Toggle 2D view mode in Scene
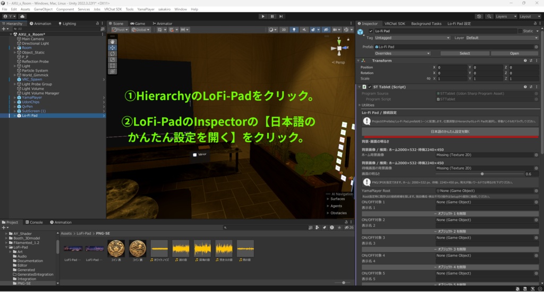 click(x=284, y=30)
